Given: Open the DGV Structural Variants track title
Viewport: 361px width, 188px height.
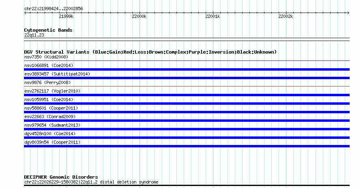Looking at the screenshot, I should coord(150,52).
